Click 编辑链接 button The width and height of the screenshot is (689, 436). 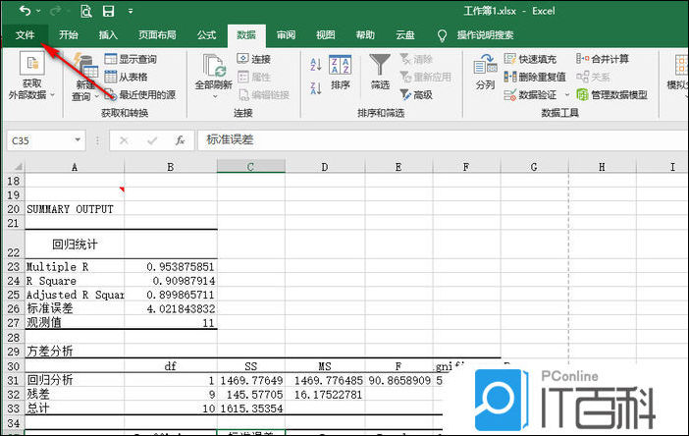click(x=264, y=94)
